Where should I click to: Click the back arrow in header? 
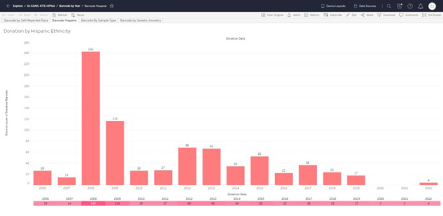pos(8,6)
